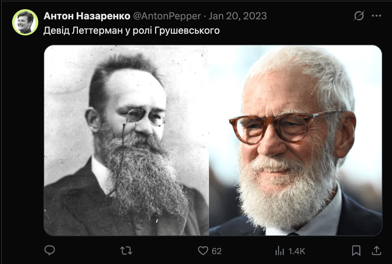Image resolution: width=392 pixels, height=264 pixels.
Task: Click the @AntonPepper handle
Action: click(x=167, y=16)
